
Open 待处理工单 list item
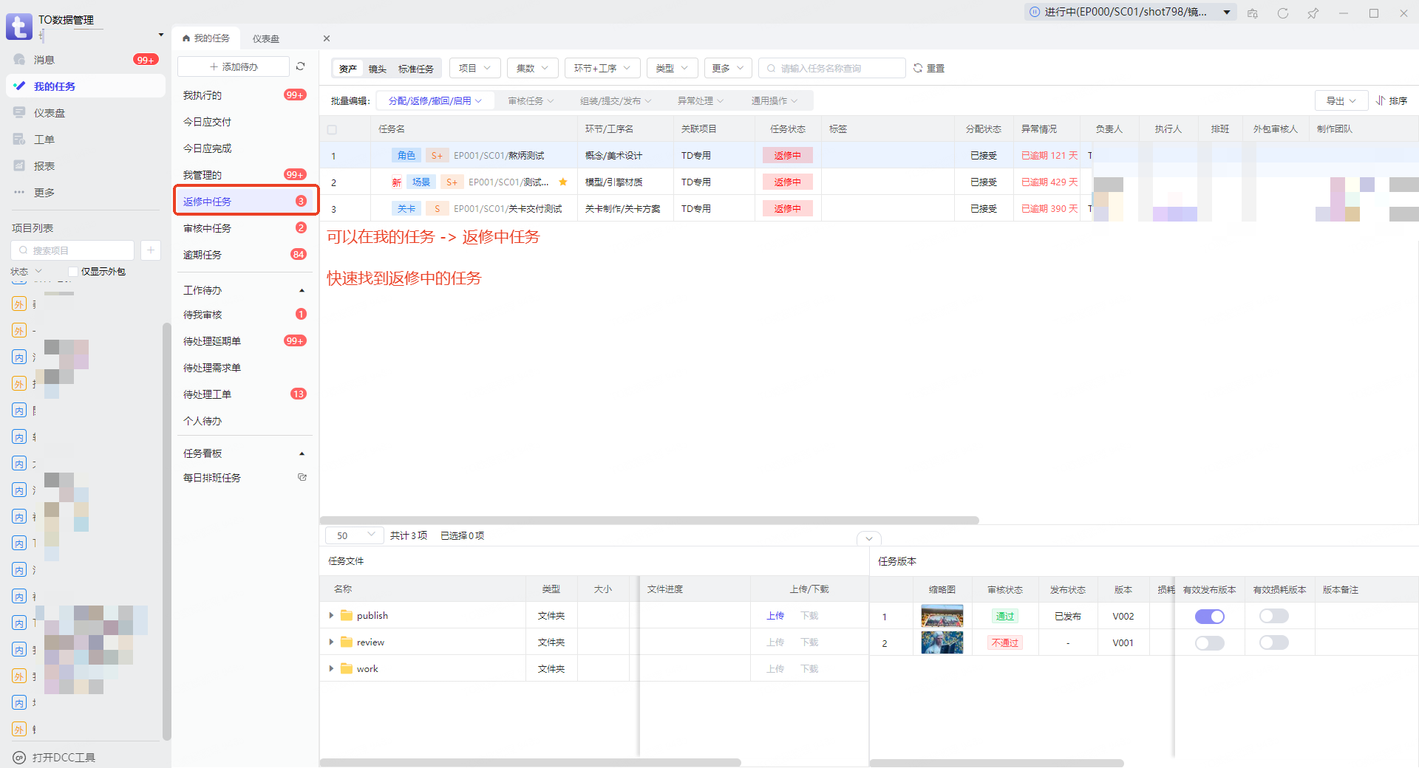point(245,394)
